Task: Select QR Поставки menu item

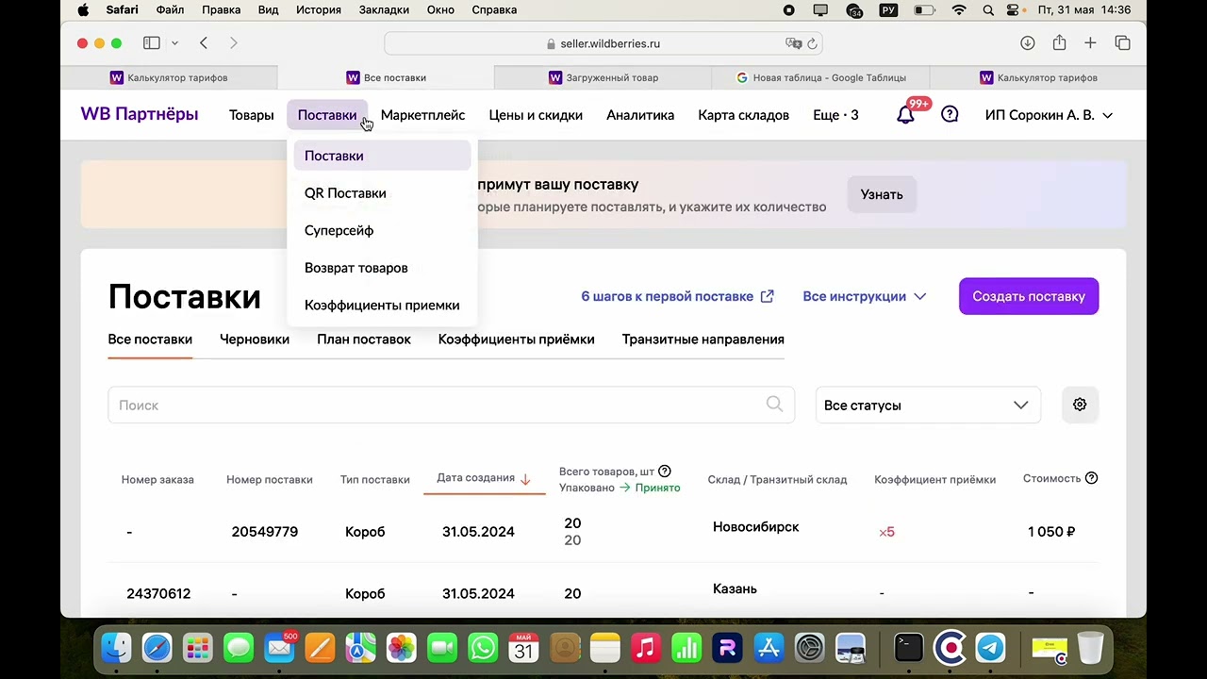Action: (x=382, y=193)
